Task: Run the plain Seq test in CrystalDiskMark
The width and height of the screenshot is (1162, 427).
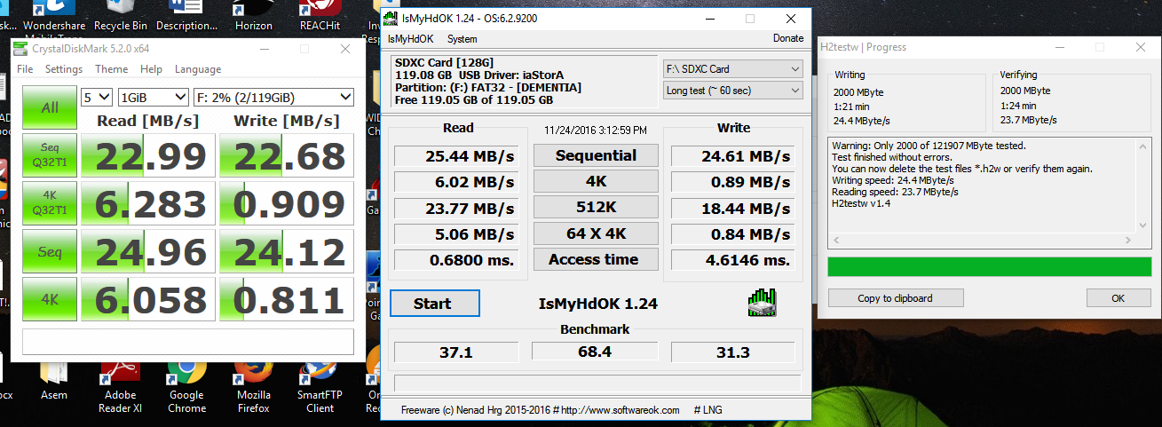Action: 49,252
